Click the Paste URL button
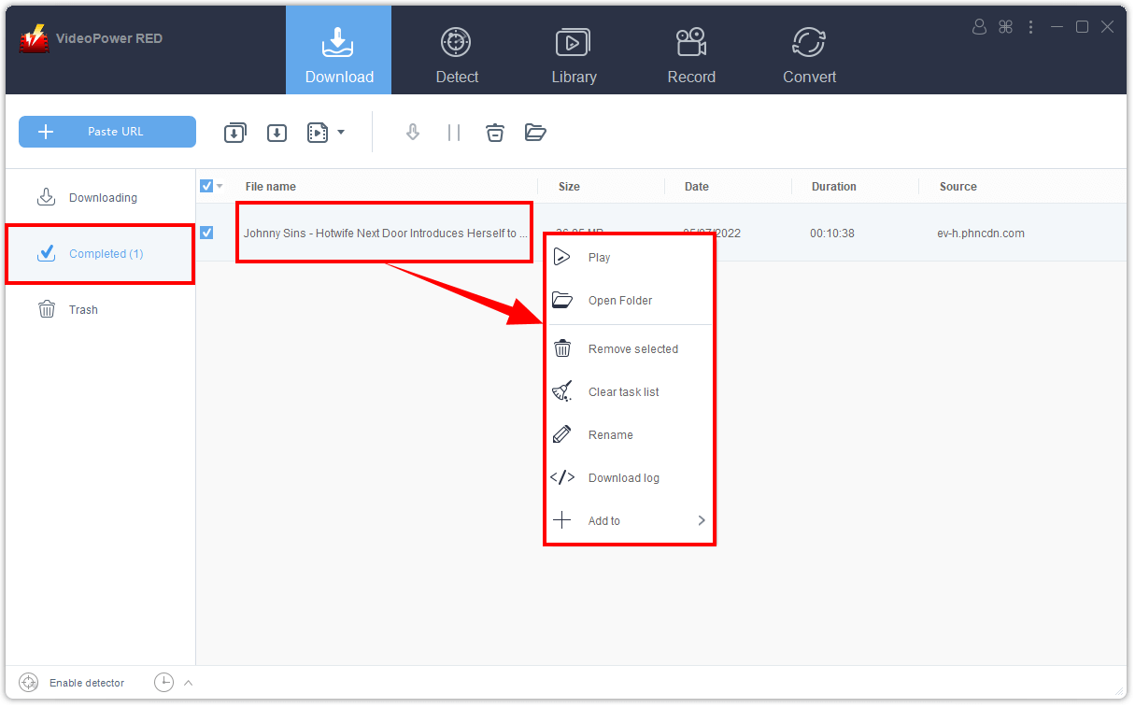The width and height of the screenshot is (1135, 708). (x=107, y=132)
